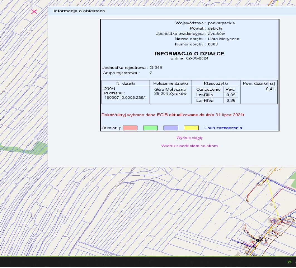Color the parcel with the red swatch
296x268 pixels.
point(130,128)
